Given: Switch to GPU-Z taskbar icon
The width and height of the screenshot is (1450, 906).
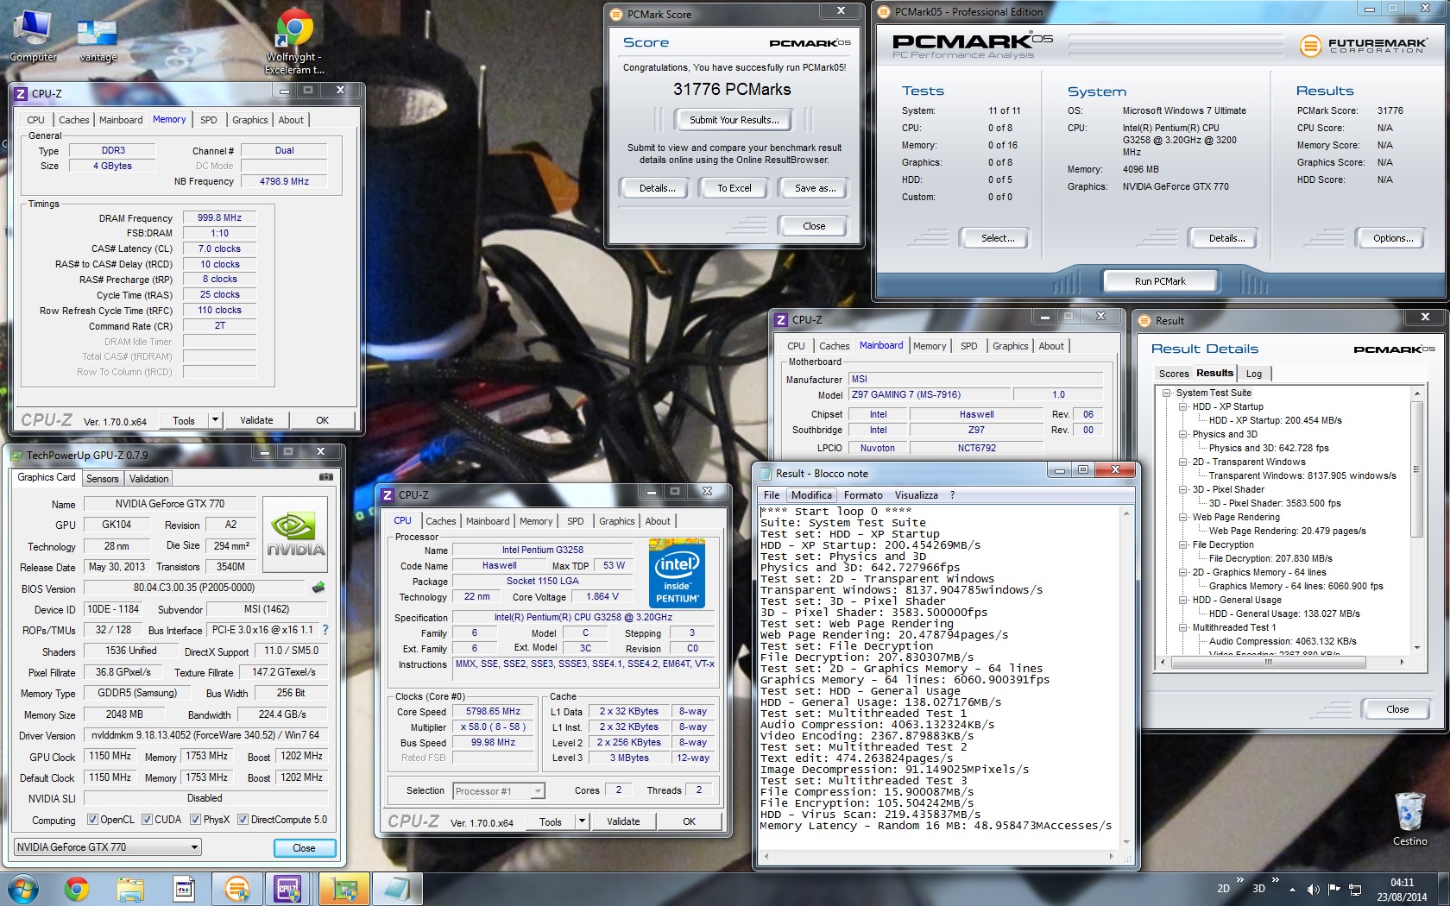Looking at the screenshot, I should (x=344, y=889).
